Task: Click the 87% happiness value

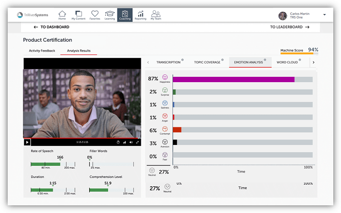Action: click(153, 79)
